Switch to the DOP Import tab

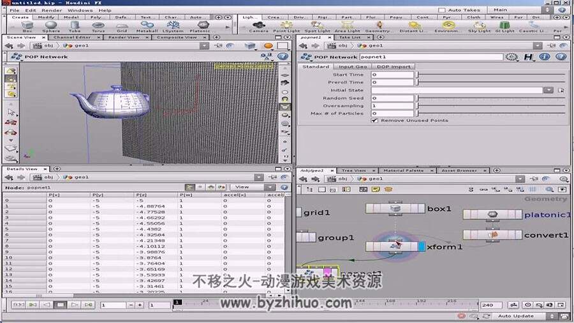click(x=394, y=66)
